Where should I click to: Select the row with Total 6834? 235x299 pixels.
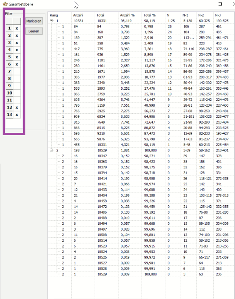[141, 116]
